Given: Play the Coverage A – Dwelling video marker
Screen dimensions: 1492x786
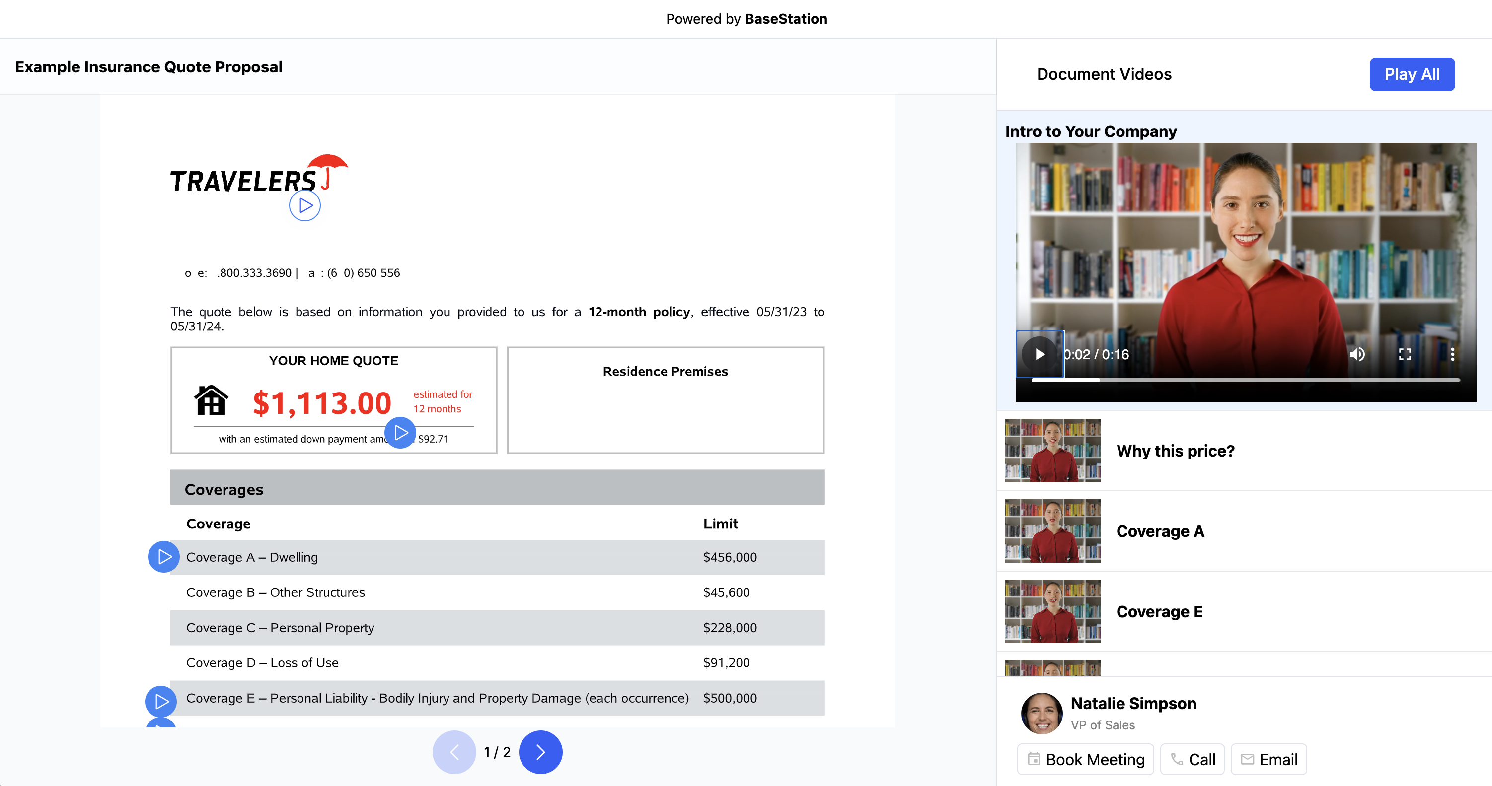Looking at the screenshot, I should pos(164,557).
